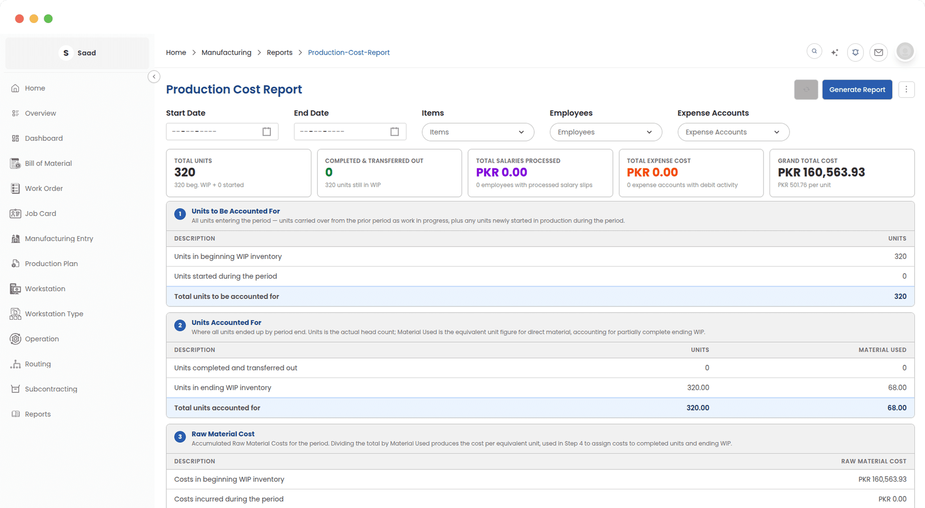The height and width of the screenshot is (508, 925).
Task: Click the Generate Report button
Action: [x=857, y=89]
